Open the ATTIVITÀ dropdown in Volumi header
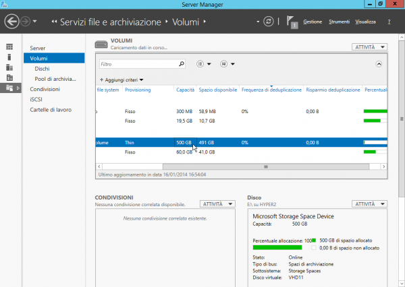Viewport: 405px width, 287px height. [369, 47]
